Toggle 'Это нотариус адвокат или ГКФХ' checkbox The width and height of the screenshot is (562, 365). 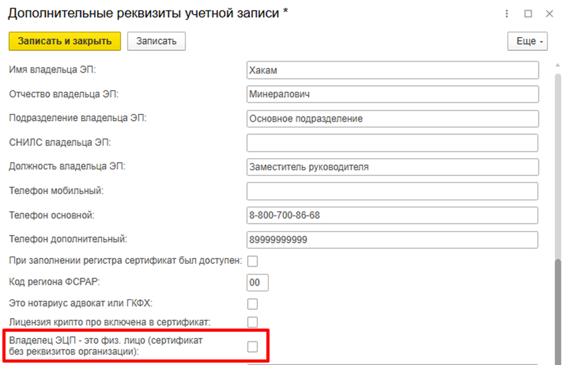click(252, 304)
